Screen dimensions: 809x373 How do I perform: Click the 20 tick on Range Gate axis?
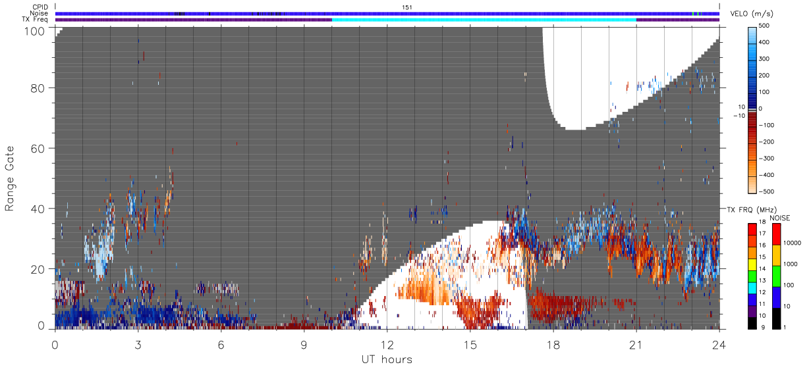(39, 269)
